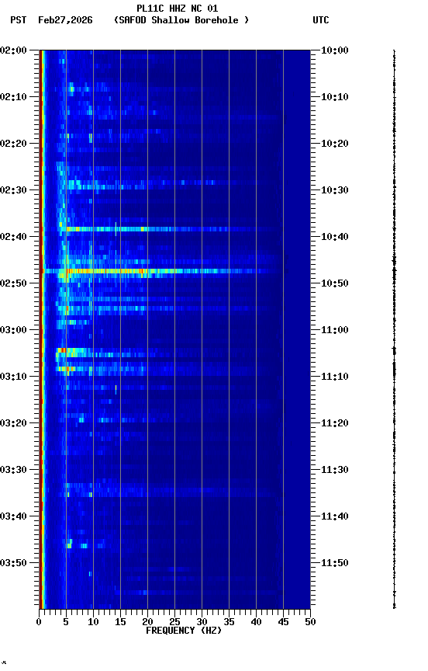Click the 02:30 PST time label
Screen dimensions: 428x671
[x=13, y=190]
